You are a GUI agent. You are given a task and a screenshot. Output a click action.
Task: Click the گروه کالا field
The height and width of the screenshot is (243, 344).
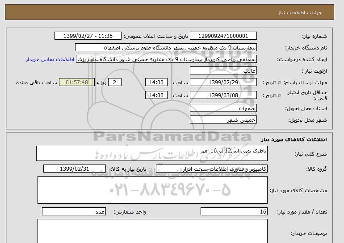pos(212,169)
